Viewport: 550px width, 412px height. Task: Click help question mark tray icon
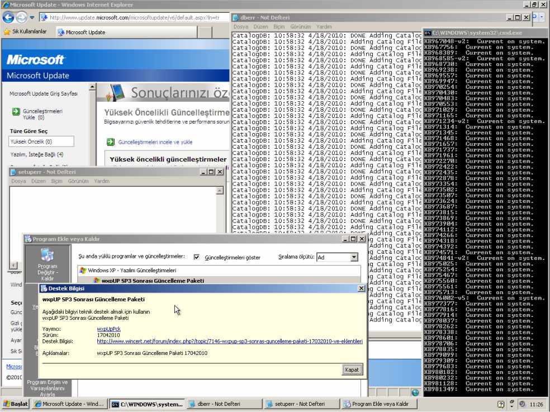501,404
